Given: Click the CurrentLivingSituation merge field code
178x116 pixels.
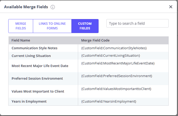Looking at the screenshot, I should coord(111,56).
